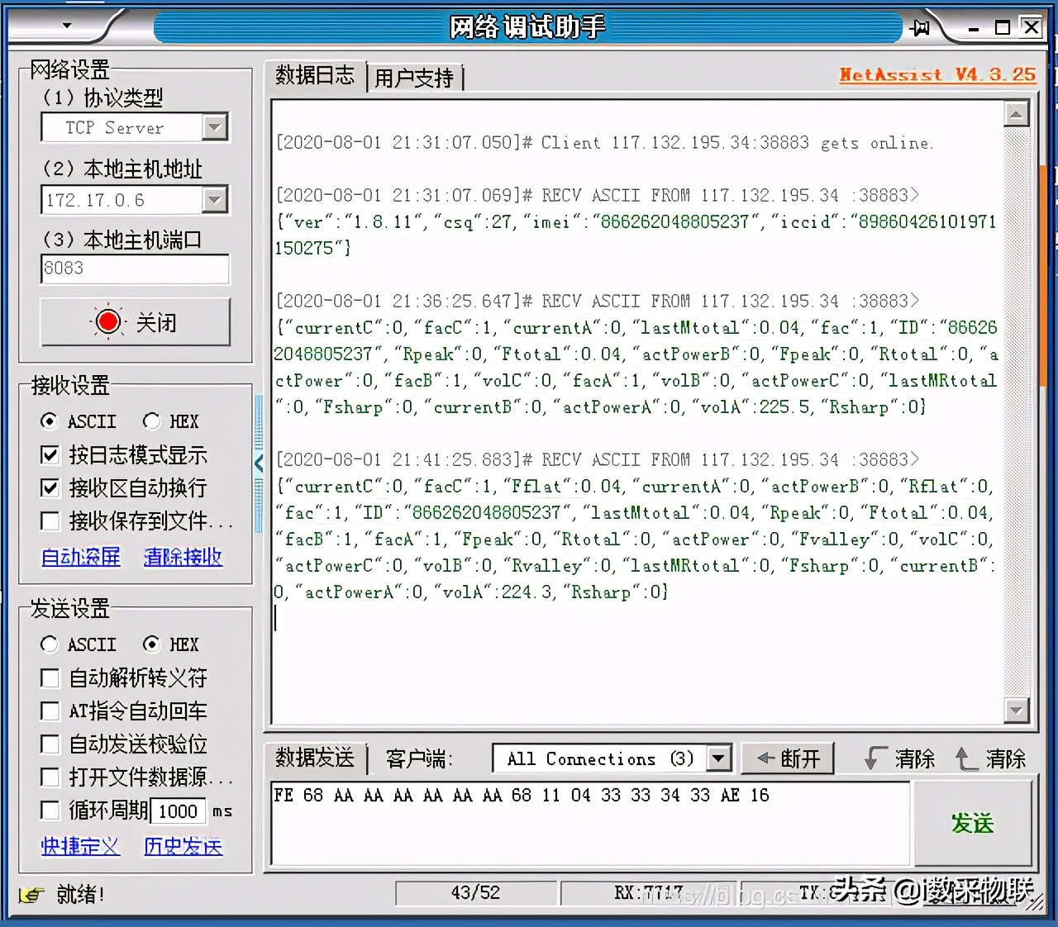
Task: Click the RX counter in status bar
Action: tap(649, 893)
